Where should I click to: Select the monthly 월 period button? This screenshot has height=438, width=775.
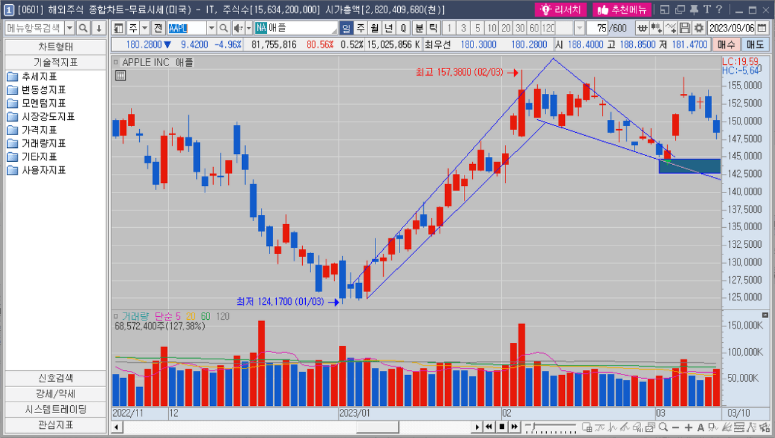coord(374,28)
